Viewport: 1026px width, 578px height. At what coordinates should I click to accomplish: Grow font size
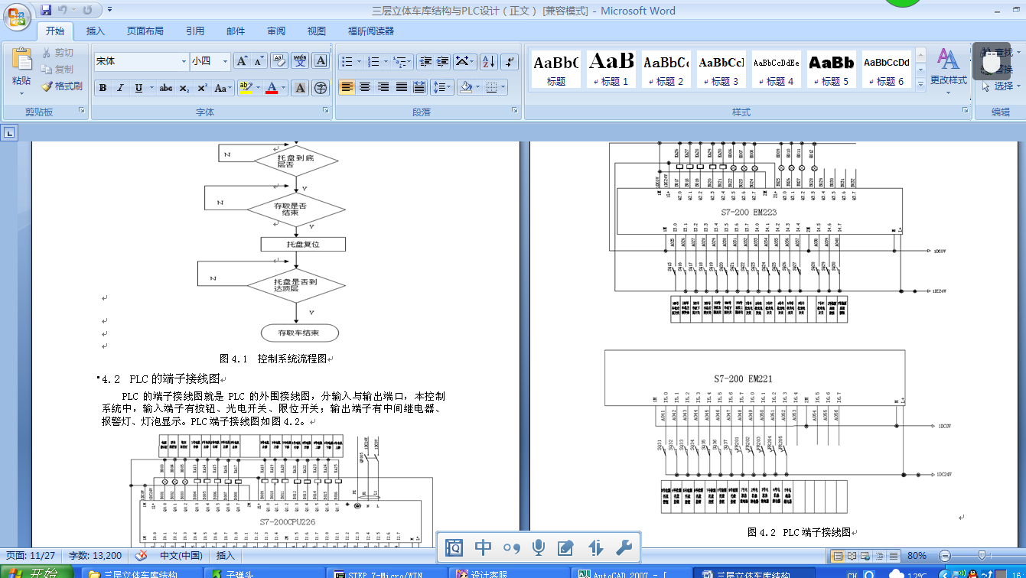tap(242, 61)
